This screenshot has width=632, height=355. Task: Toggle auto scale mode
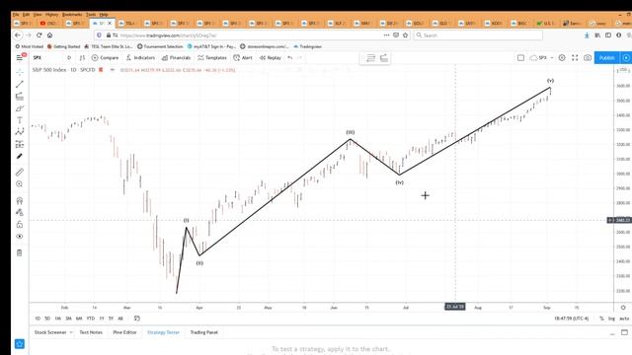point(624,319)
